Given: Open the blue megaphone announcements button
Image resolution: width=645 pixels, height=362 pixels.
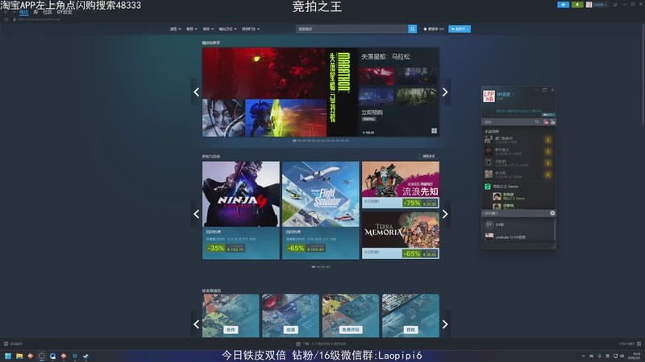Looking at the screenshot, I should tap(563, 5).
